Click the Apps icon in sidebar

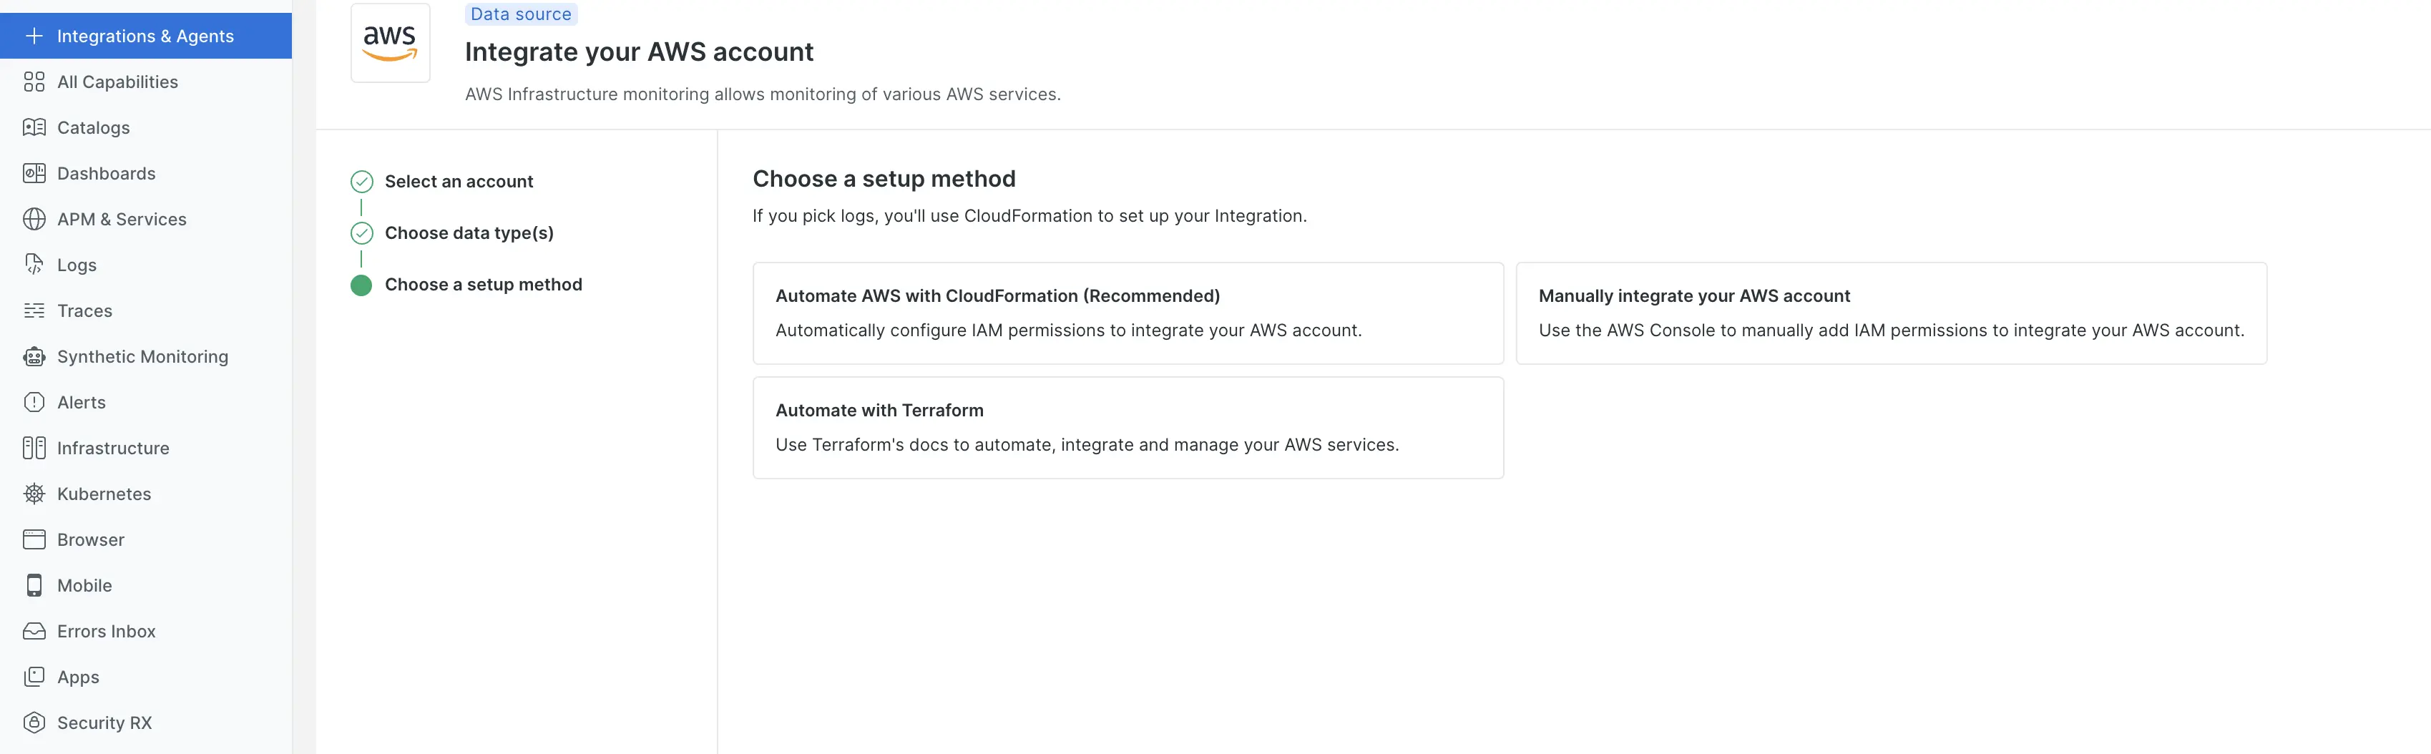(34, 677)
